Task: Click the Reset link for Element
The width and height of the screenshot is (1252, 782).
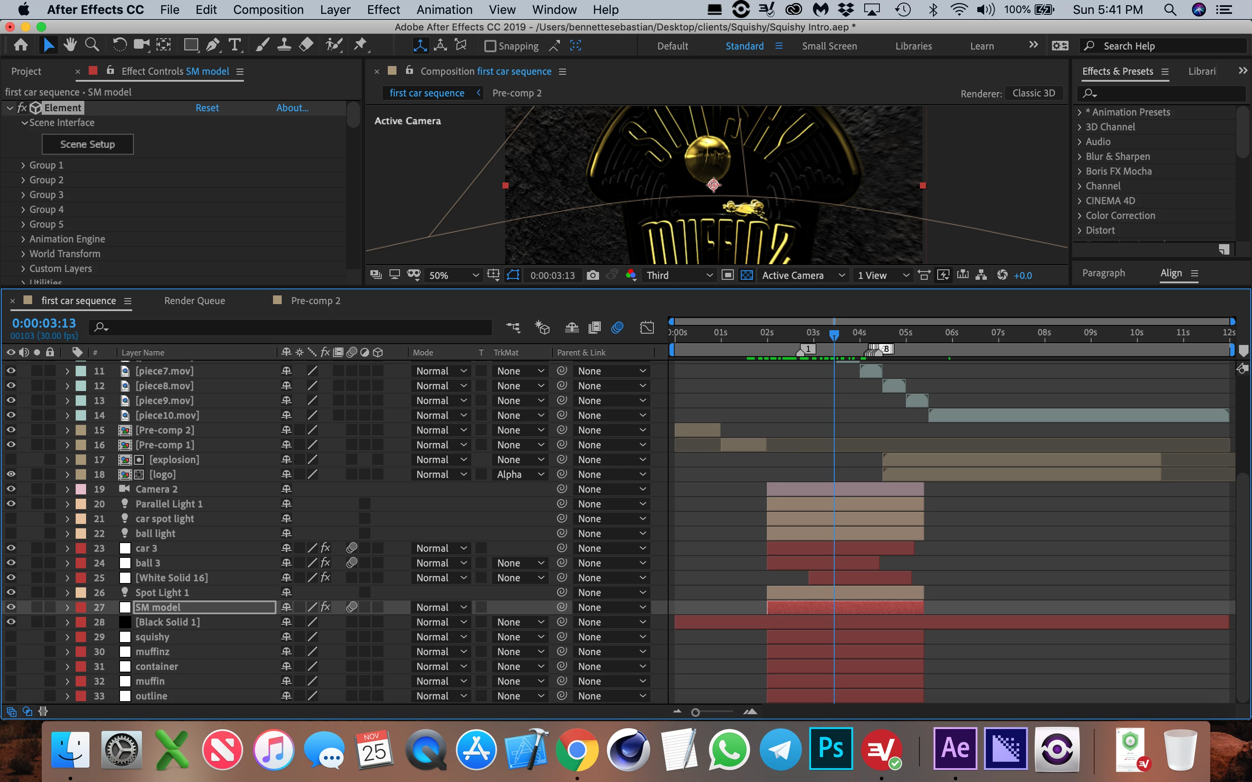Action: pos(207,108)
